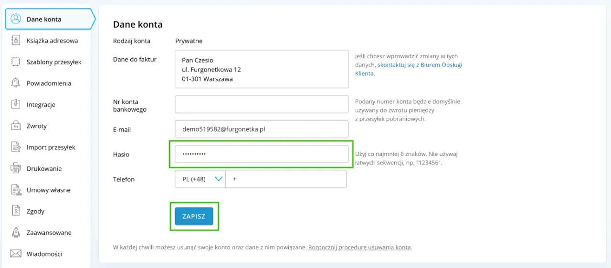The width and height of the screenshot is (611, 268).
Task: Open the Powiadomienia bell icon
Action: (16, 83)
